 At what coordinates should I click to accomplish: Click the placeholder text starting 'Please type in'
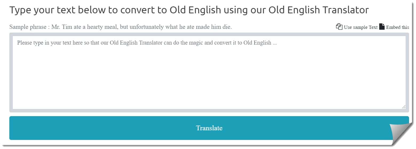[147, 43]
